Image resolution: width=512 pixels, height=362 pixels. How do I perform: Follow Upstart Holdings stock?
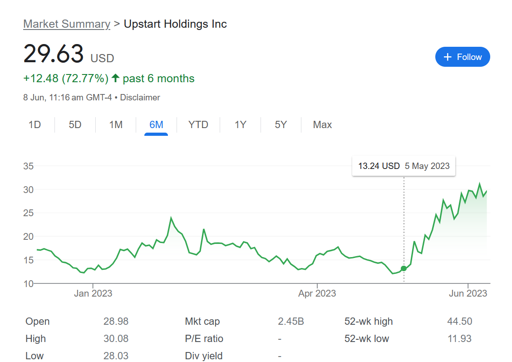coord(462,57)
